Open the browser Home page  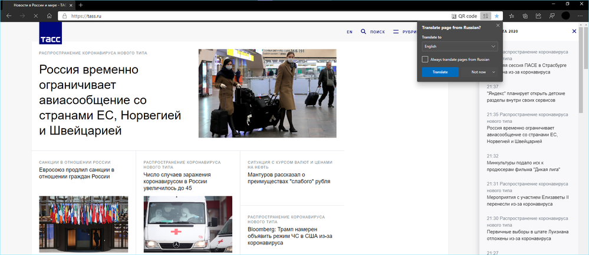pyautogui.click(x=49, y=16)
